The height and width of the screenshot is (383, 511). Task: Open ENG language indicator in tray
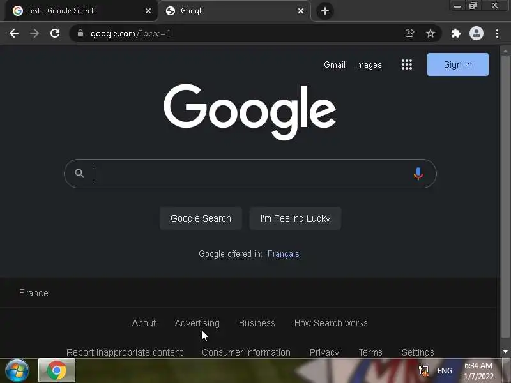(x=445, y=371)
